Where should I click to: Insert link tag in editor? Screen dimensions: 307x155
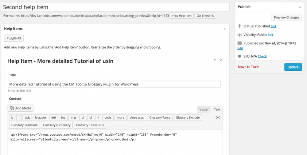coord(27,117)
